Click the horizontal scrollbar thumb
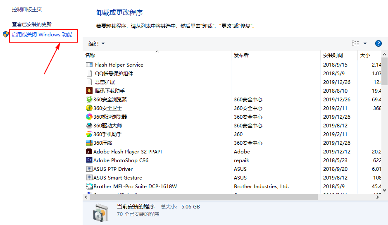The image size is (388, 225). (x=204, y=197)
